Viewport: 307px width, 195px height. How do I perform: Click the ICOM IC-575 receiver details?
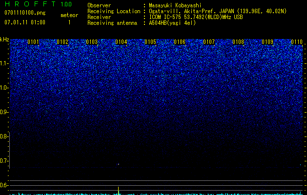point(196,17)
